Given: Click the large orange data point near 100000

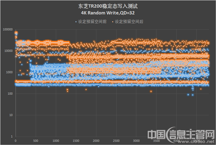Looking at the screenshot, I should click(x=16, y=33).
